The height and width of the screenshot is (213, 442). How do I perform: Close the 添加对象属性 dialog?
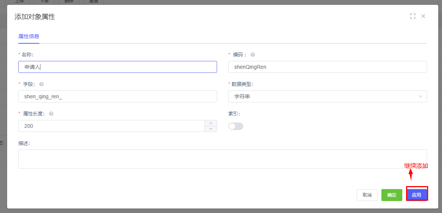point(423,16)
